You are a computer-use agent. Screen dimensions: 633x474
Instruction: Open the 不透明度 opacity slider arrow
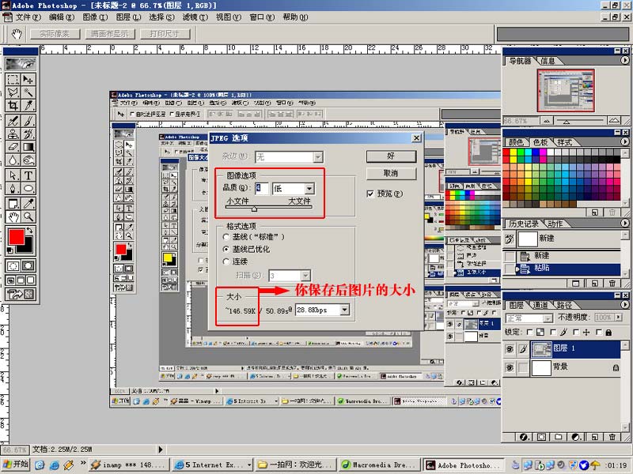click(x=619, y=318)
